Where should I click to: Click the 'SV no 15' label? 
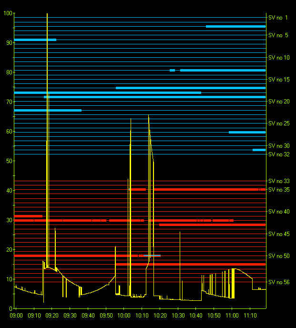(279, 80)
